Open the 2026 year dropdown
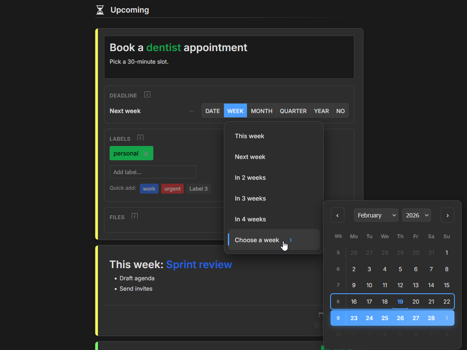Image resolution: width=467 pixels, height=350 pixels. pos(416,215)
